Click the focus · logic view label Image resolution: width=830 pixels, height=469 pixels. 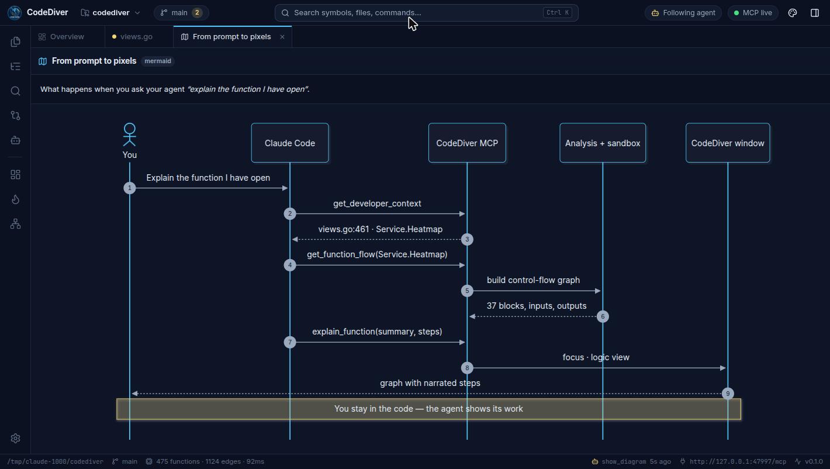(x=596, y=357)
